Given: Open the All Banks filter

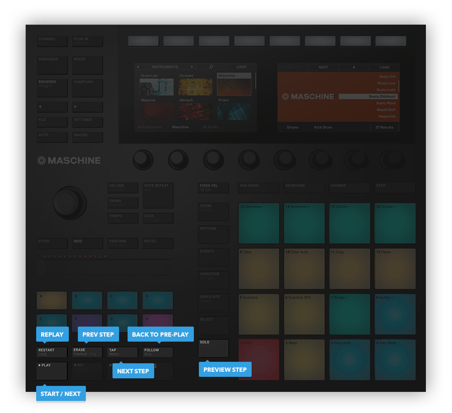Looking at the screenshot, I should (x=211, y=127).
